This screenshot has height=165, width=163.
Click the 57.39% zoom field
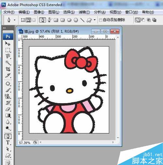25,143
